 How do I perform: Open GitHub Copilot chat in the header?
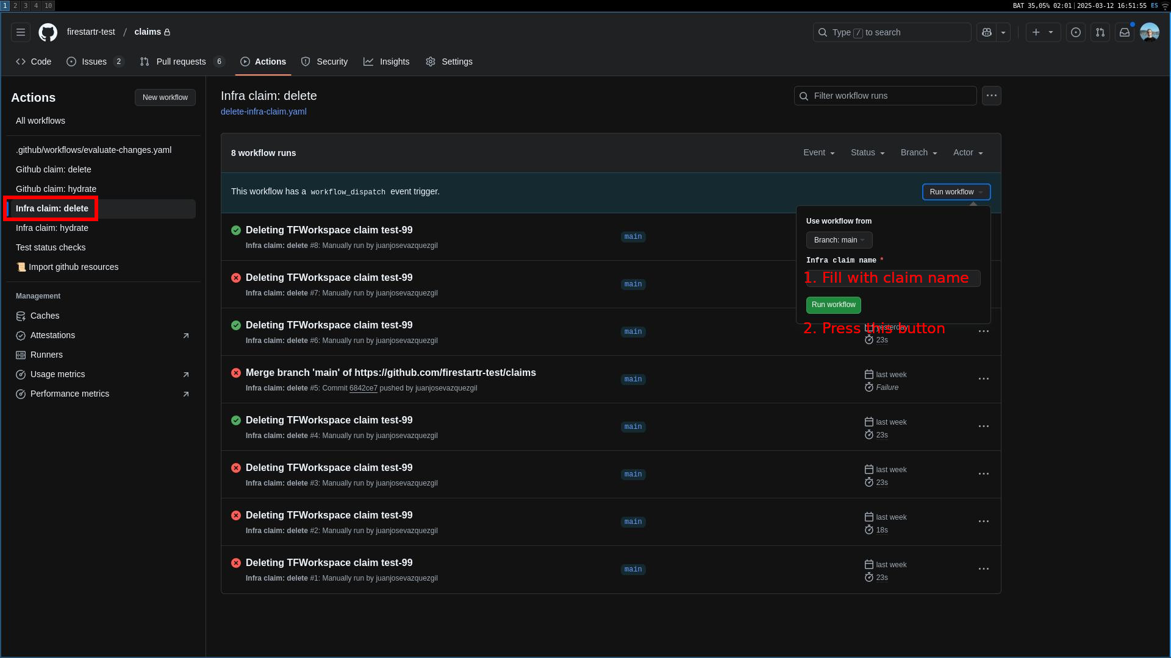986,32
